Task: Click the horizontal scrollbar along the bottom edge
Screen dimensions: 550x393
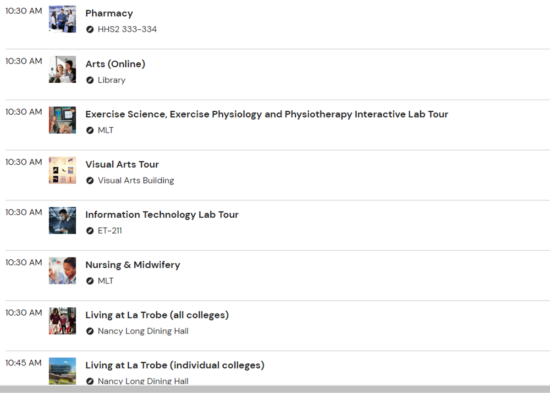Action: (x=275, y=389)
